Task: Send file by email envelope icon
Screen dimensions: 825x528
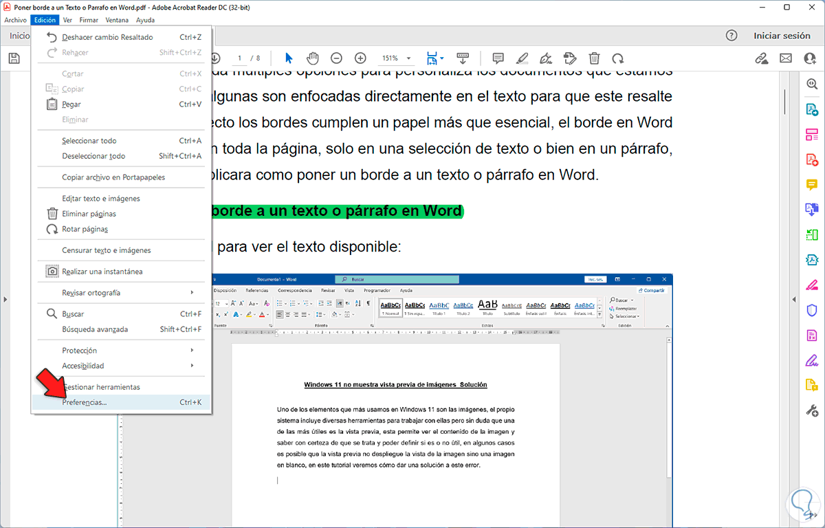Action: point(785,58)
